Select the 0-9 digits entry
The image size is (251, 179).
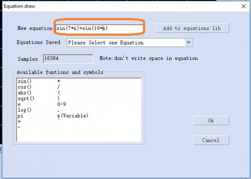tap(62, 104)
